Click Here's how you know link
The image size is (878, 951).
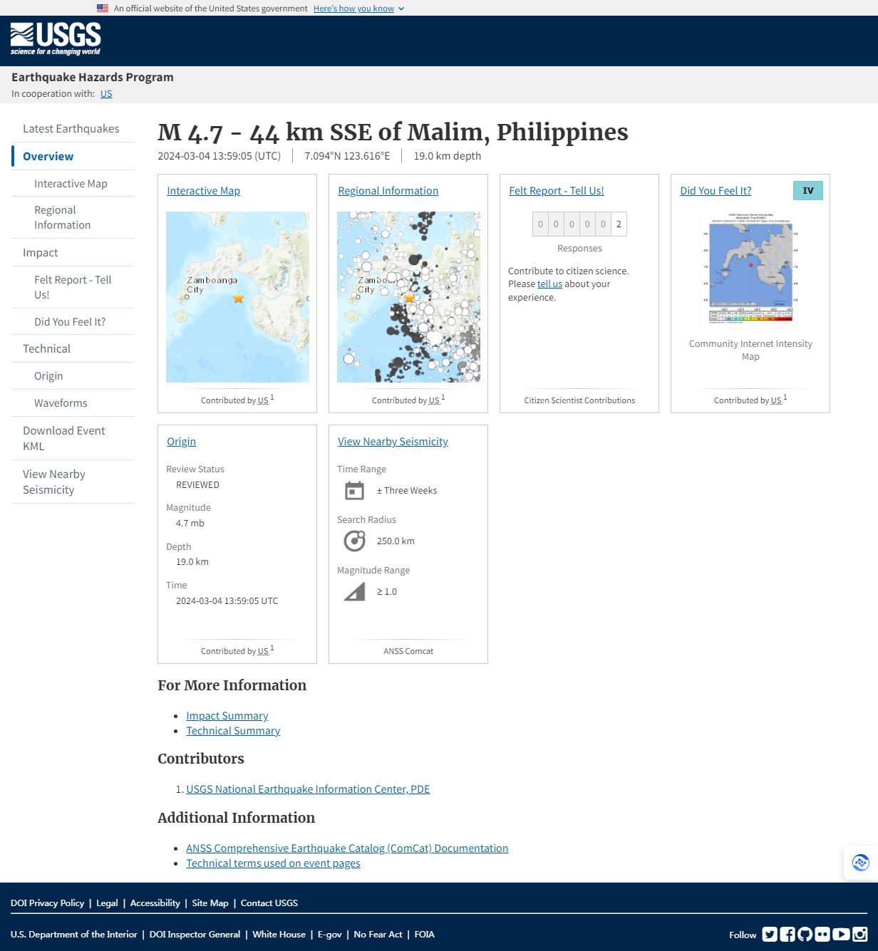[x=353, y=9]
